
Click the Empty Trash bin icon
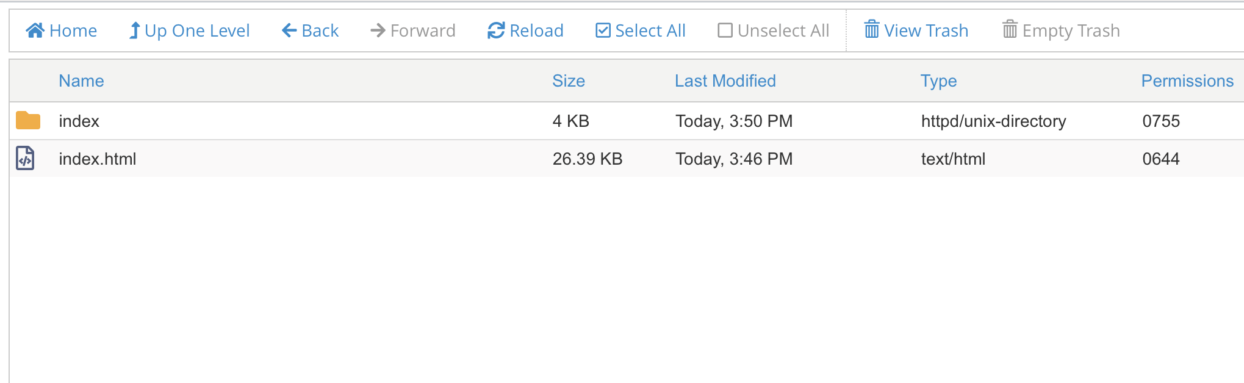(x=1010, y=29)
